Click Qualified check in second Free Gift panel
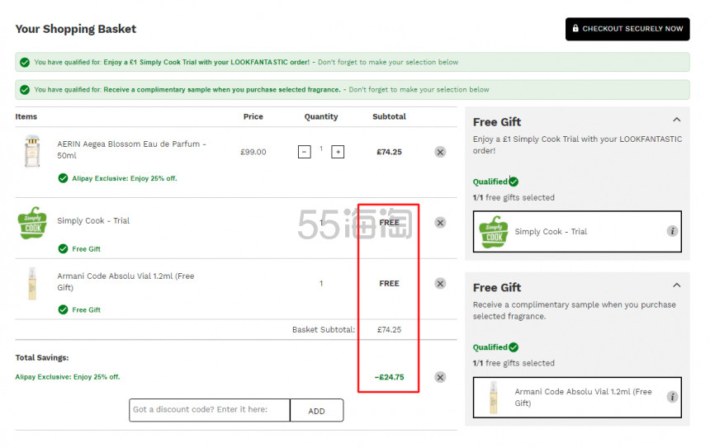 tap(514, 347)
